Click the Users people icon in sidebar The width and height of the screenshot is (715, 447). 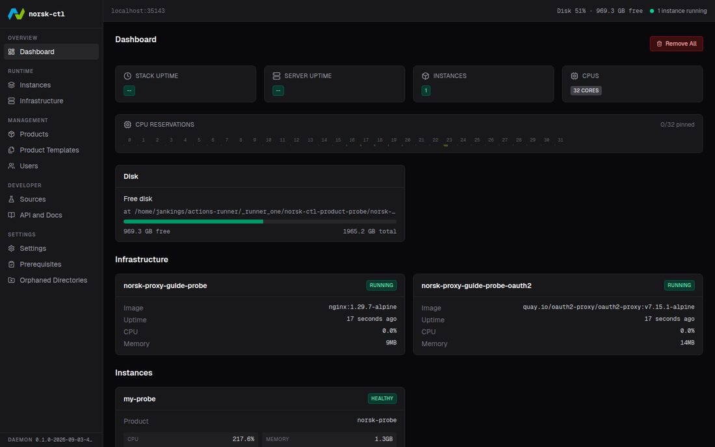pos(12,166)
